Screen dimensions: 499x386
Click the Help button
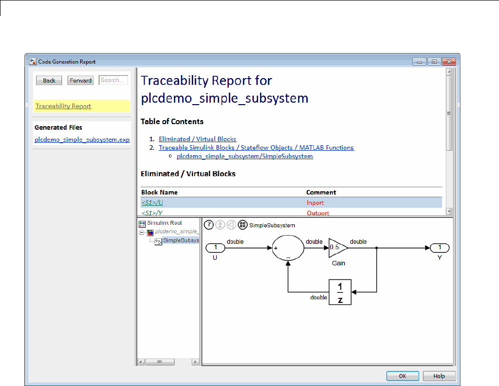click(x=439, y=376)
